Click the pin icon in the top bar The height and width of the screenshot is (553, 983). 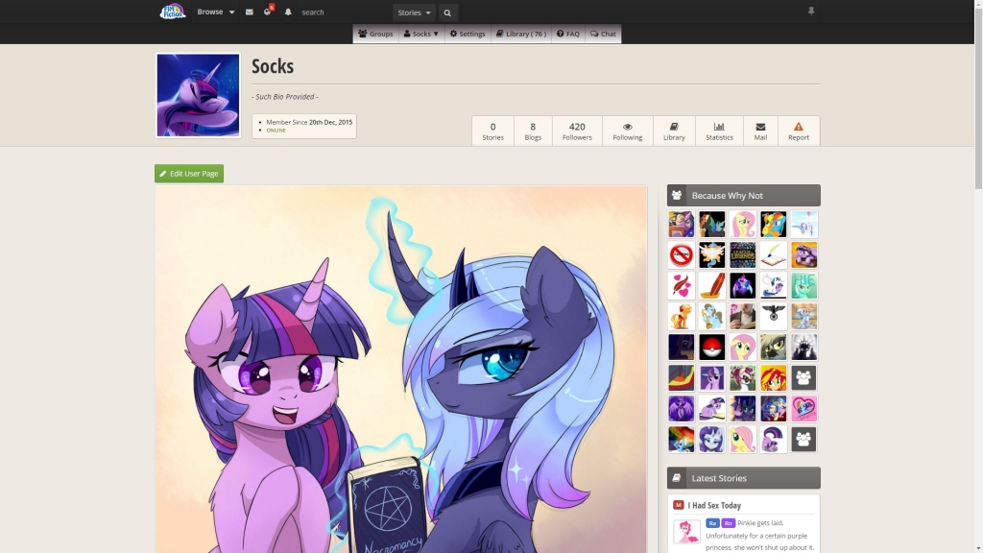click(x=811, y=12)
